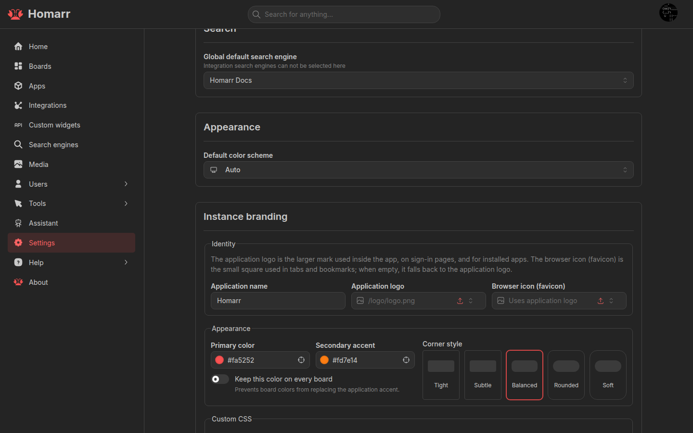
Task: Go to Media in the sidebar
Action: pyautogui.click(x=71, y=164)
